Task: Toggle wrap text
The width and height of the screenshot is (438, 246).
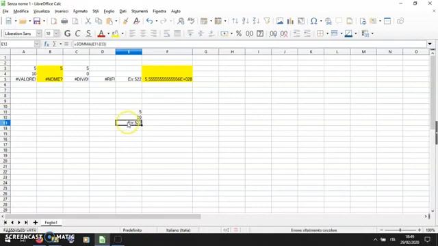Action: point(167,33)
